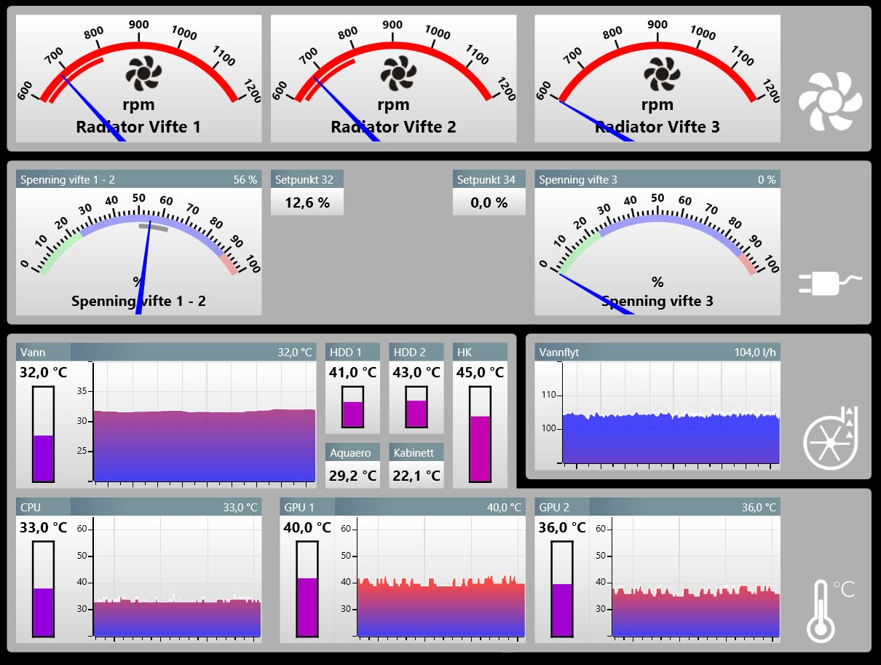Click the Spenning vifte 3 header bar
Viewport: 881px width, 665px height.
click(657, 179)
